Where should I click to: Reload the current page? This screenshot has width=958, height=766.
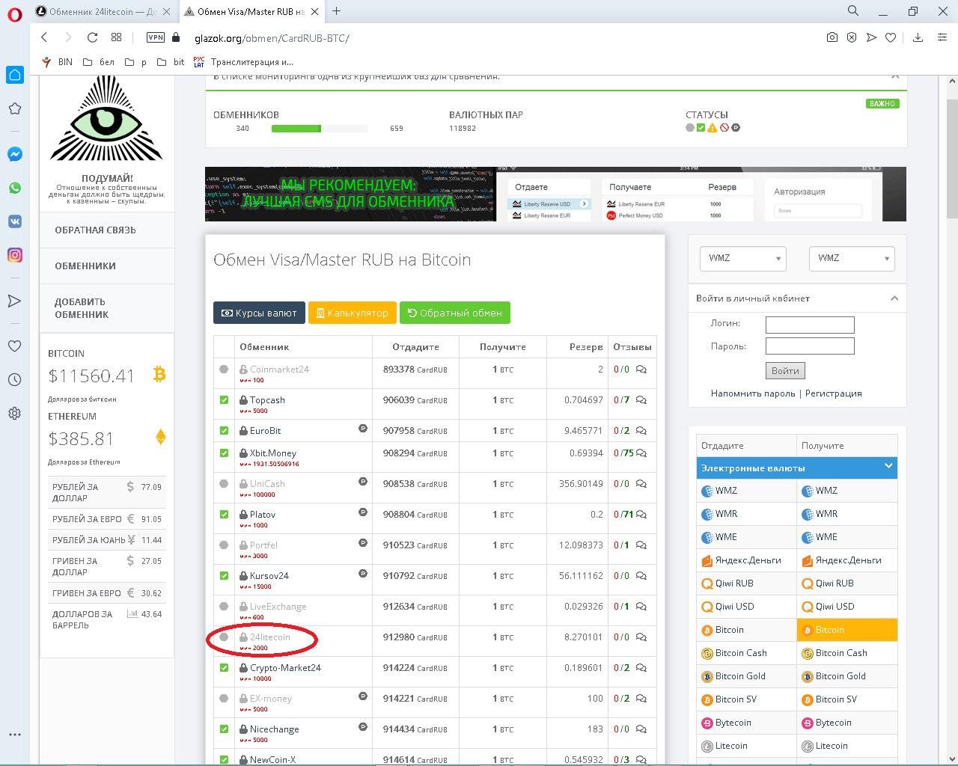pos(92,37)
